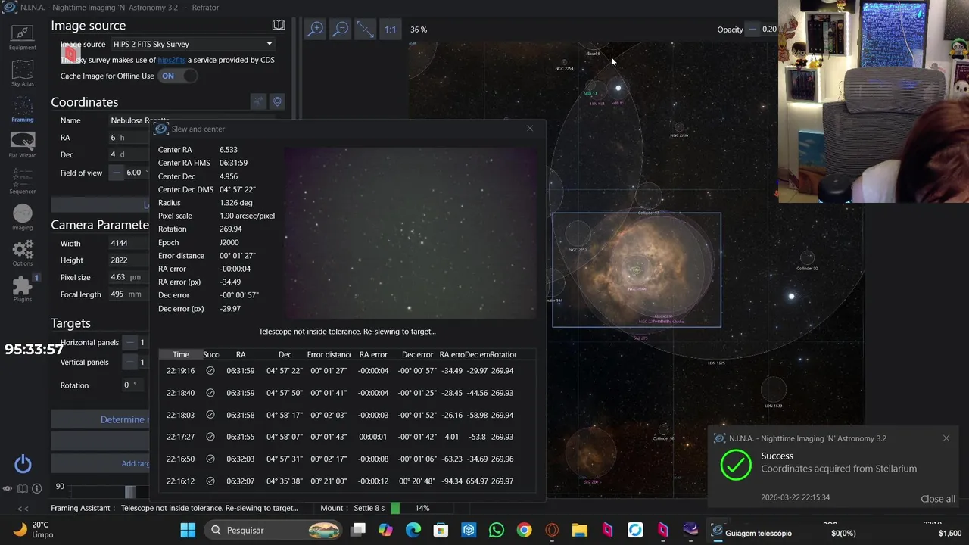Click the camera Width field 4144
This screenshot has width=969, height=545.
129,243
